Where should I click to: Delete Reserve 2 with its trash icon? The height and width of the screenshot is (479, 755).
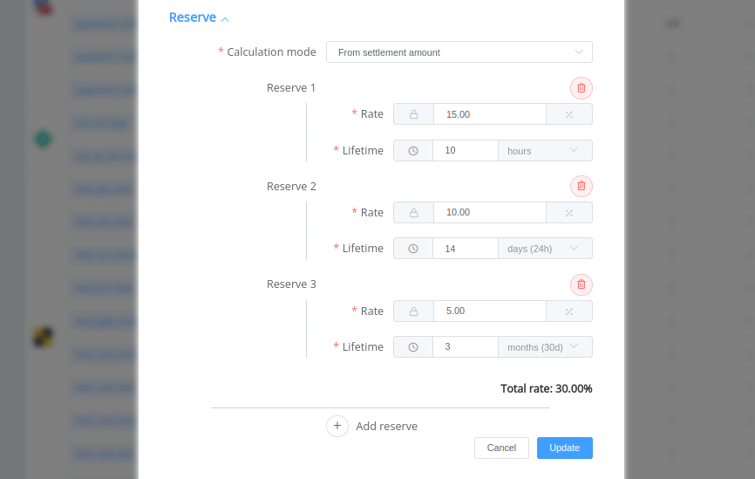click(582, 186)
